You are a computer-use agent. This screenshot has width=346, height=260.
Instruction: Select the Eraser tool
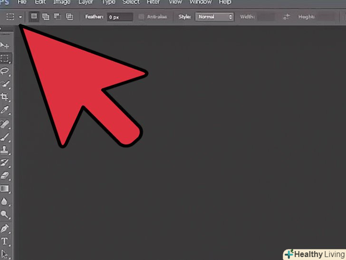coord(5,176)
